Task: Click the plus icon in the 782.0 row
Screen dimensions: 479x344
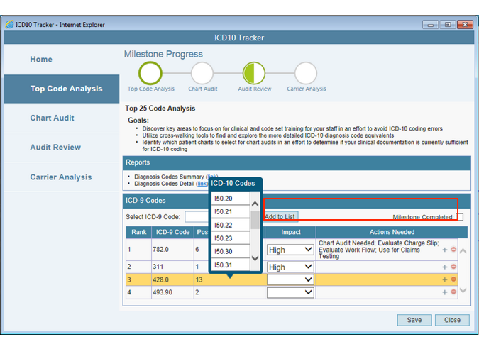Action: 445,250
